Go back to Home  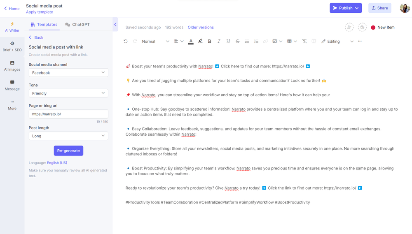pyautogui.click(x=12, y=9)
